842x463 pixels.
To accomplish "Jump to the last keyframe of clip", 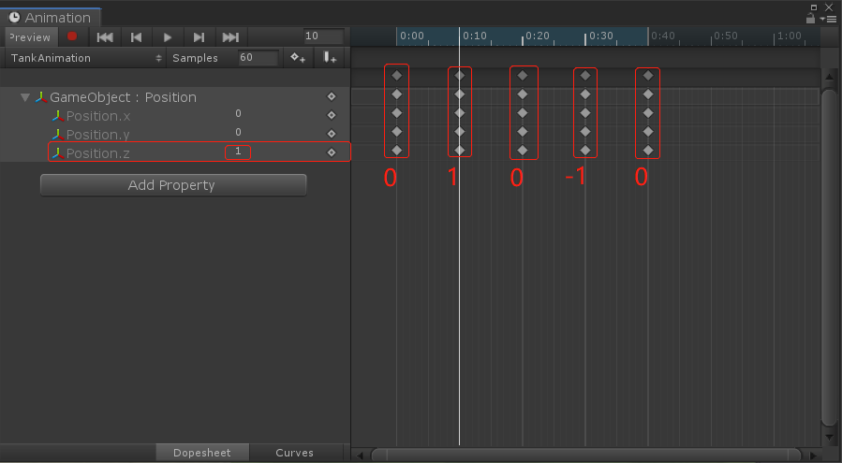I will pyautogui.click(x=230, y=37).
